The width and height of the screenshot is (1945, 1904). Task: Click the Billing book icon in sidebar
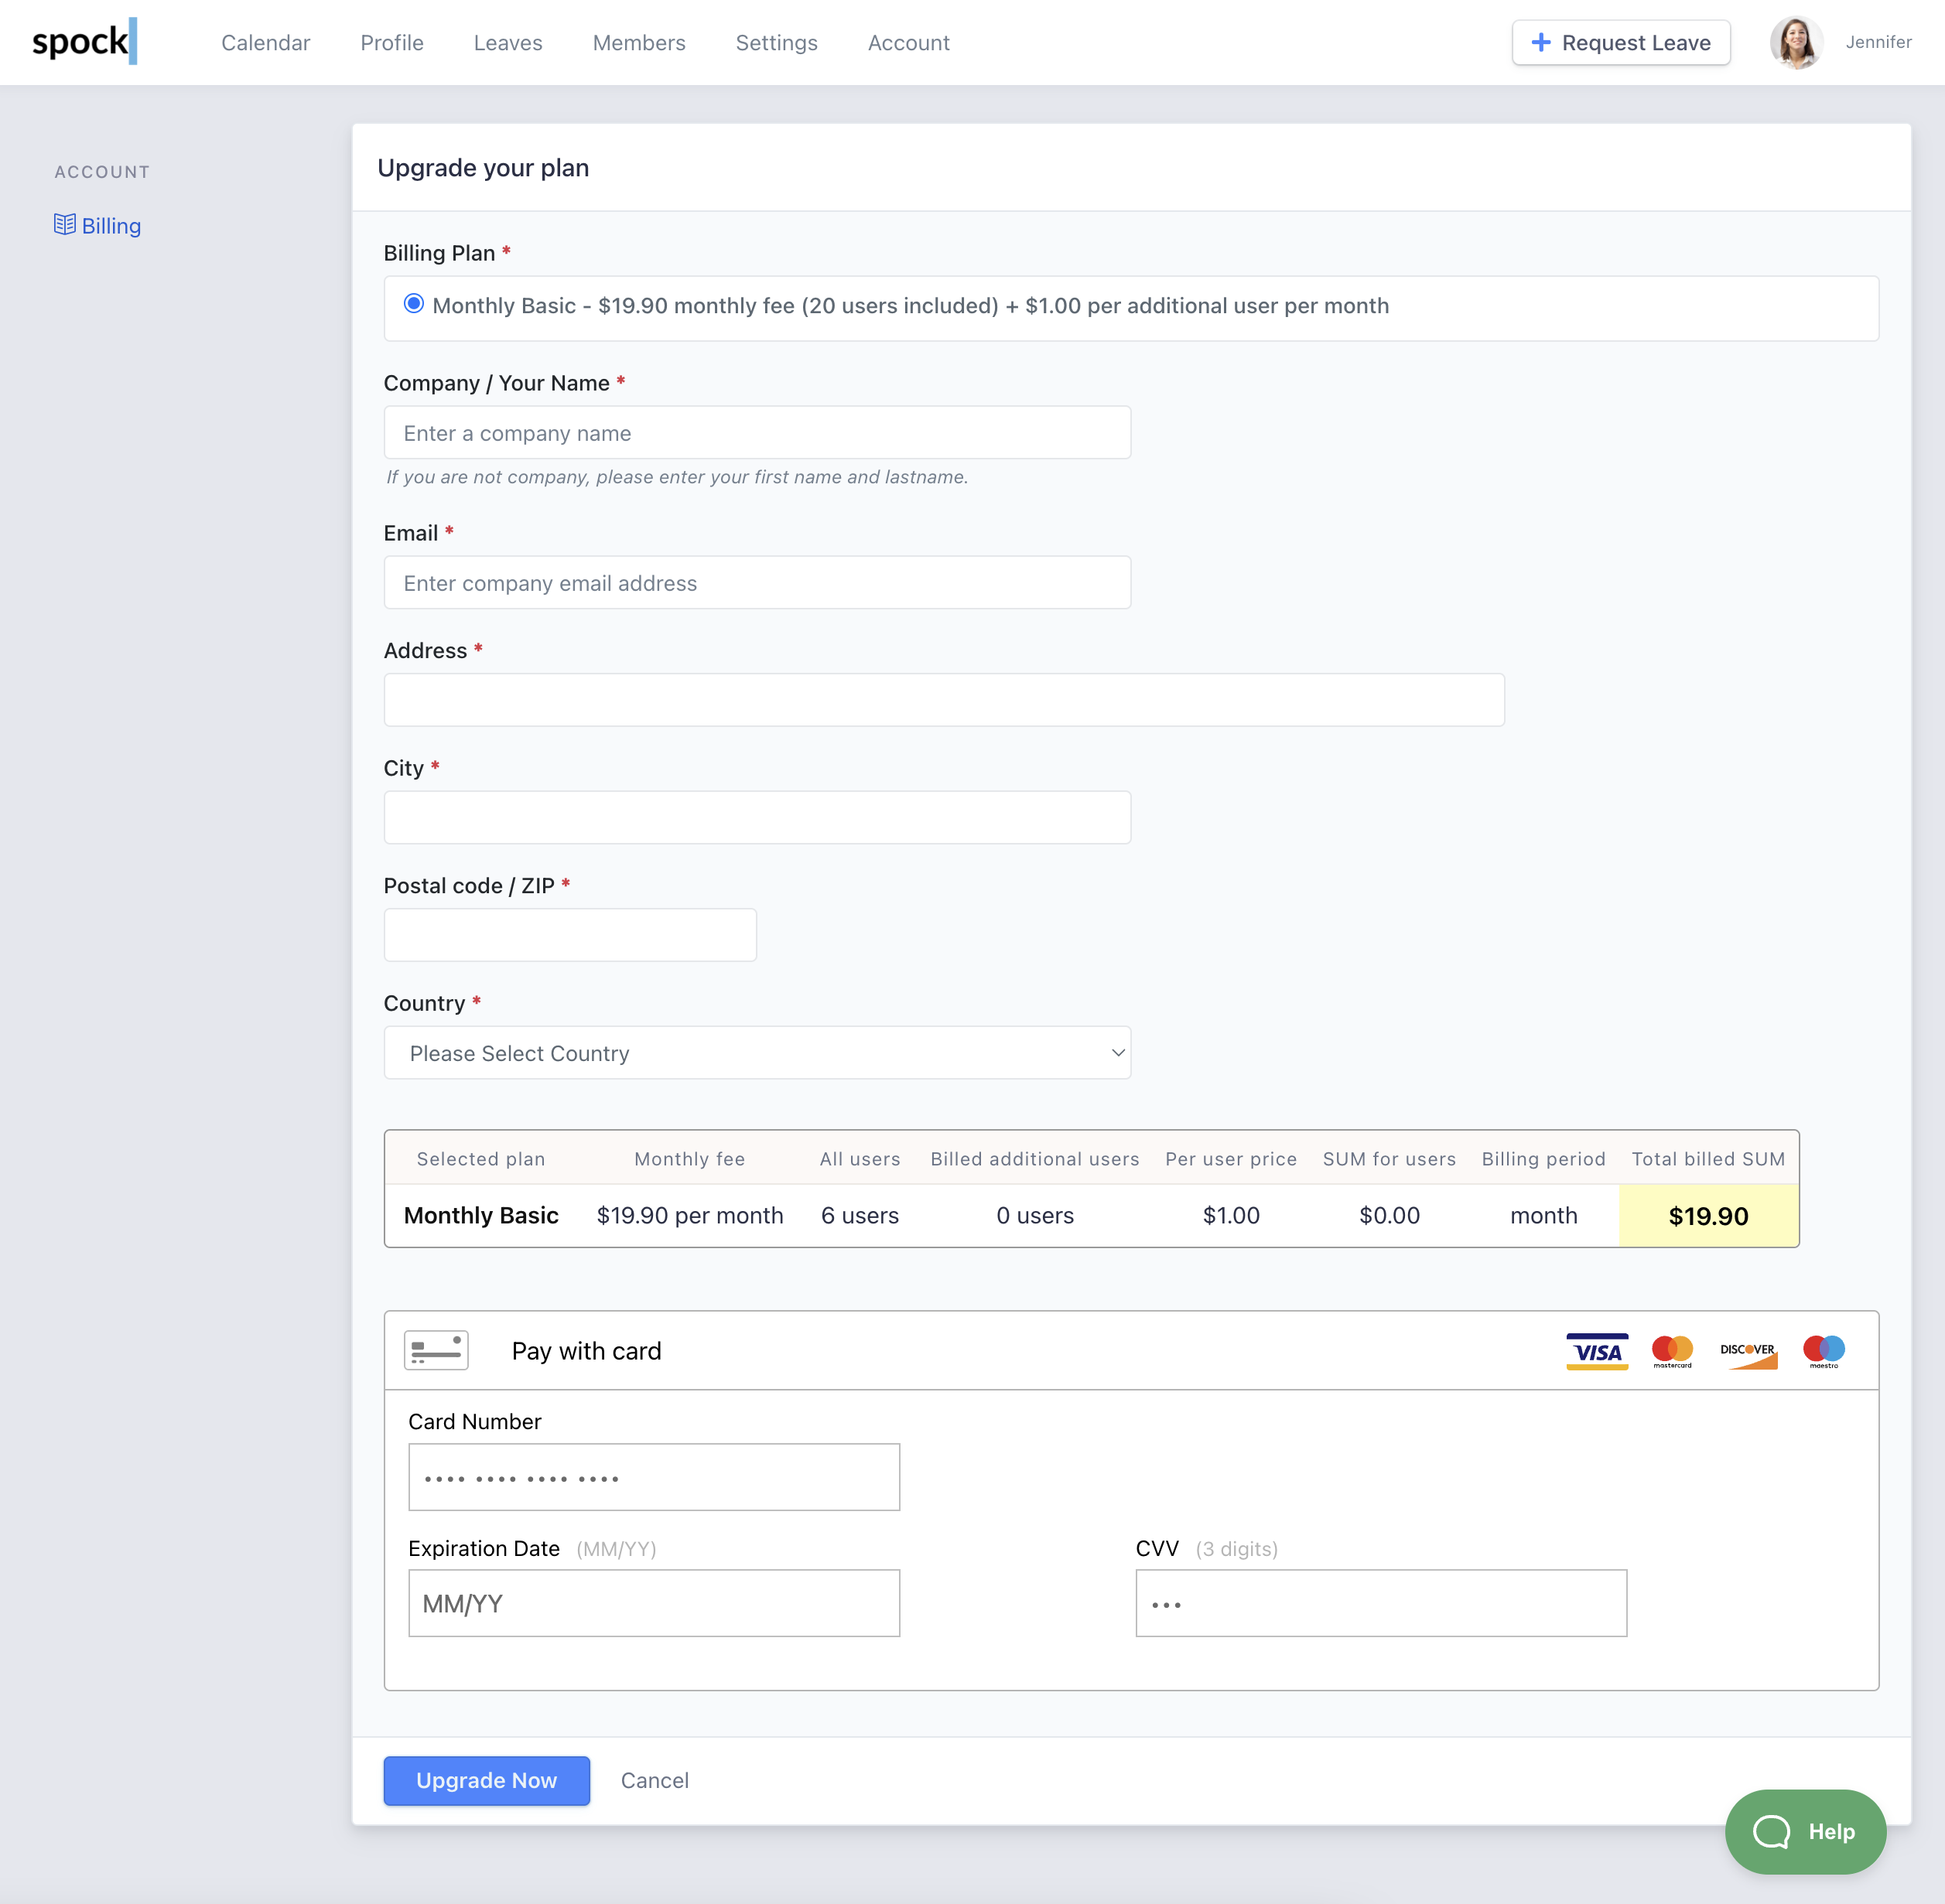(65, 225)
